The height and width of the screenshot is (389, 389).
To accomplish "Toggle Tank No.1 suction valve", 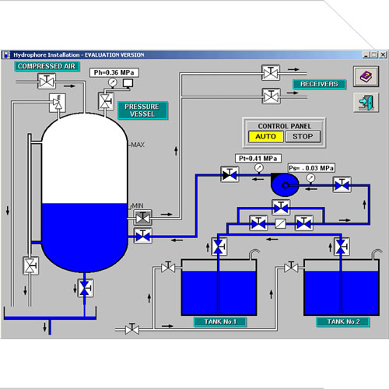I will tap(219, 247).
